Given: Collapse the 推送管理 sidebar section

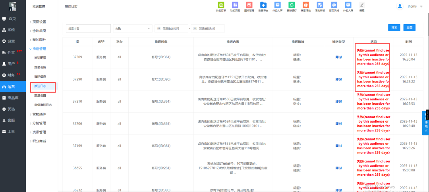Looking at the screenshot, I should (x=39, y=49).
